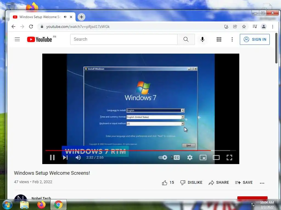Mute the tab via speaker icon
This screenshot has height=210, width=281.
coord(65,17)
